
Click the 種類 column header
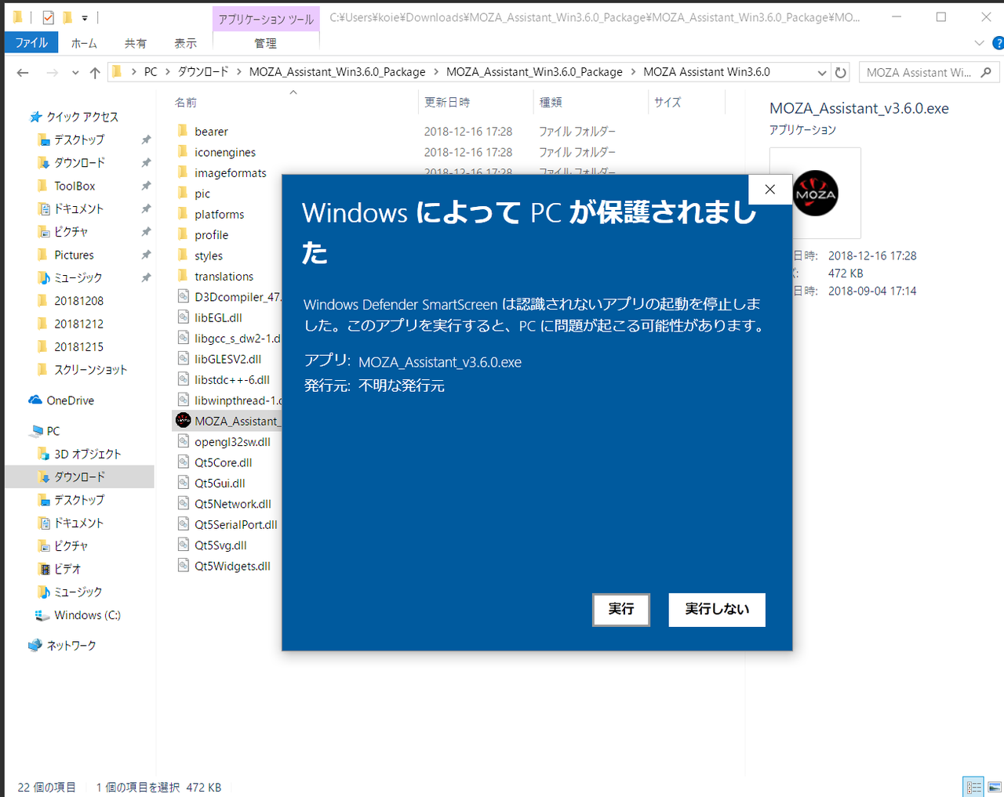551,103
